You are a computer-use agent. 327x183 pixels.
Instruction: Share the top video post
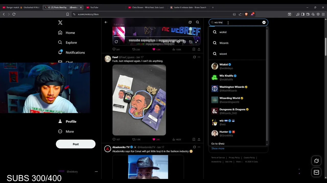pyautogui.click(x=199, y=49)
